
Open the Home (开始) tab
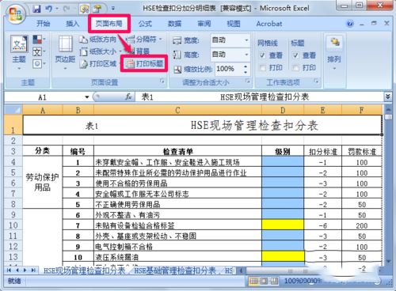[x=44, y=24]
